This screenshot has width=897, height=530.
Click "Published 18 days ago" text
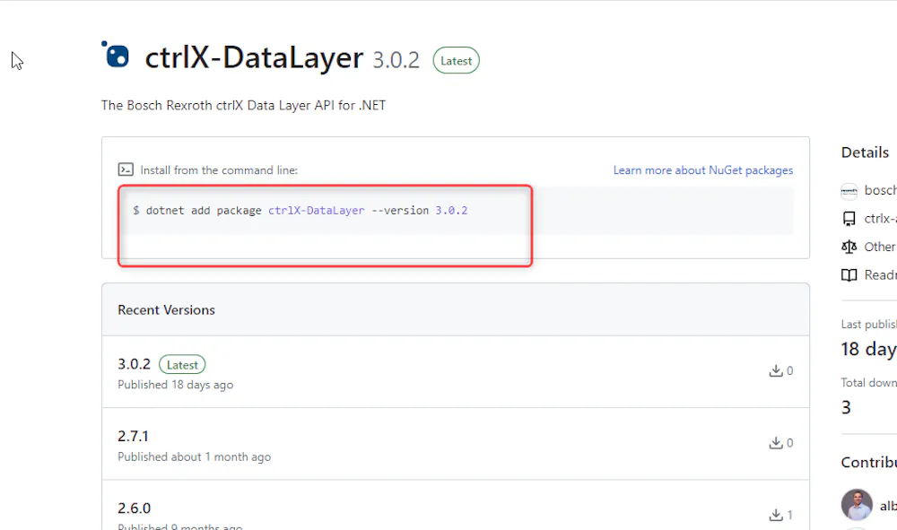pos(176,385)
